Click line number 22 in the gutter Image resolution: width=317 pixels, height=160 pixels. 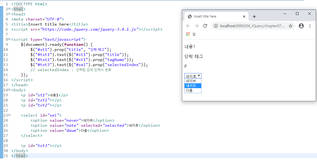pos(5,110)
